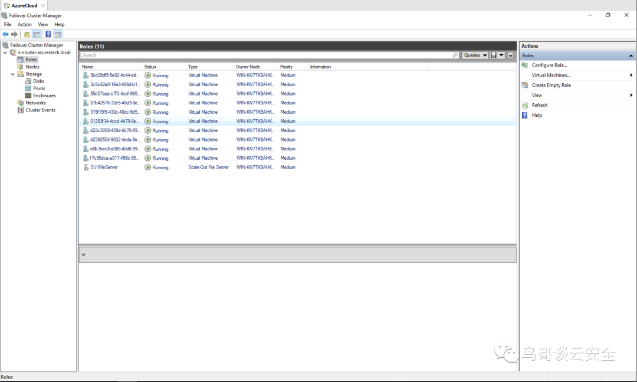Click the Up One Level folder icon
The height and width of the screenshot is (382, 637).
(27, 35)
